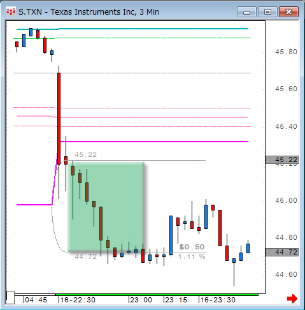Click the red arrow at bottom right
This screenshot has height=310, width=305.
[x=292, y=299]
